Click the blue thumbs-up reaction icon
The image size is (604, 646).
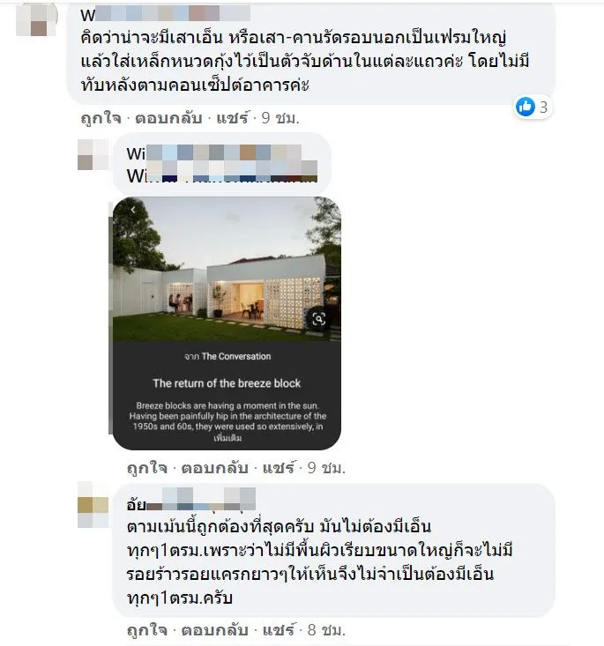point(526,108)
